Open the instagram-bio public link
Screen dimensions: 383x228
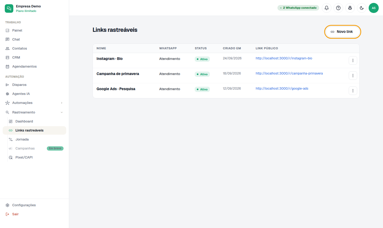coord(284,58)
